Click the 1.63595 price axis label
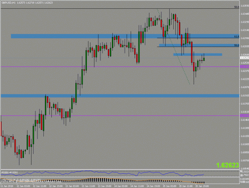Image resolution: width=249 pixels, height=188 pixels. pos(245,6)
